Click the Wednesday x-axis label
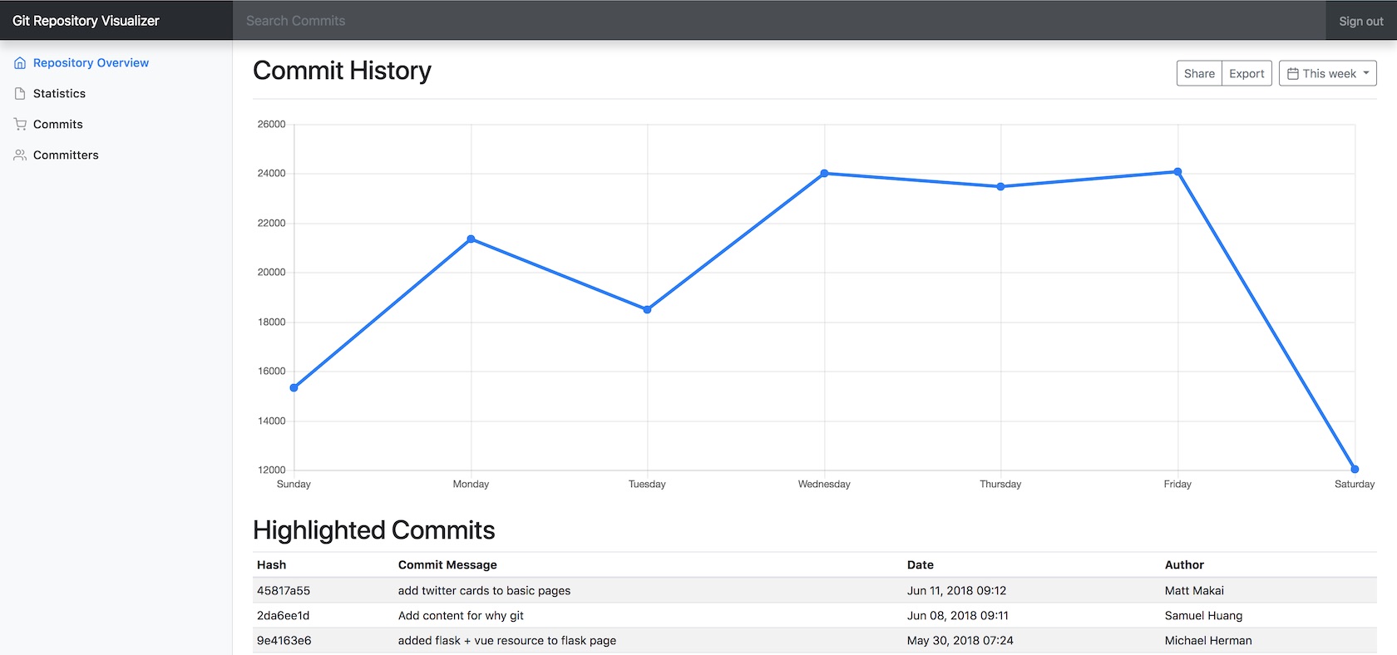 [824, 485]
